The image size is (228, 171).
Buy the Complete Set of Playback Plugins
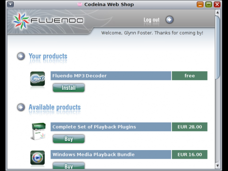click(x=69, y=139)
